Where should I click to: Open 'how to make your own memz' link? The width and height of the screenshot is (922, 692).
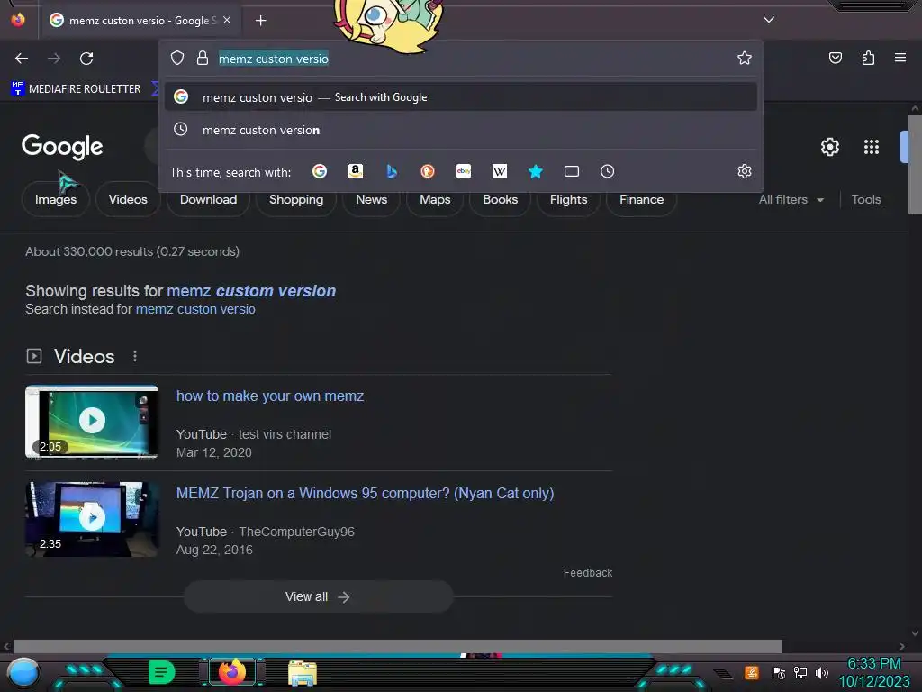point(270,396)
